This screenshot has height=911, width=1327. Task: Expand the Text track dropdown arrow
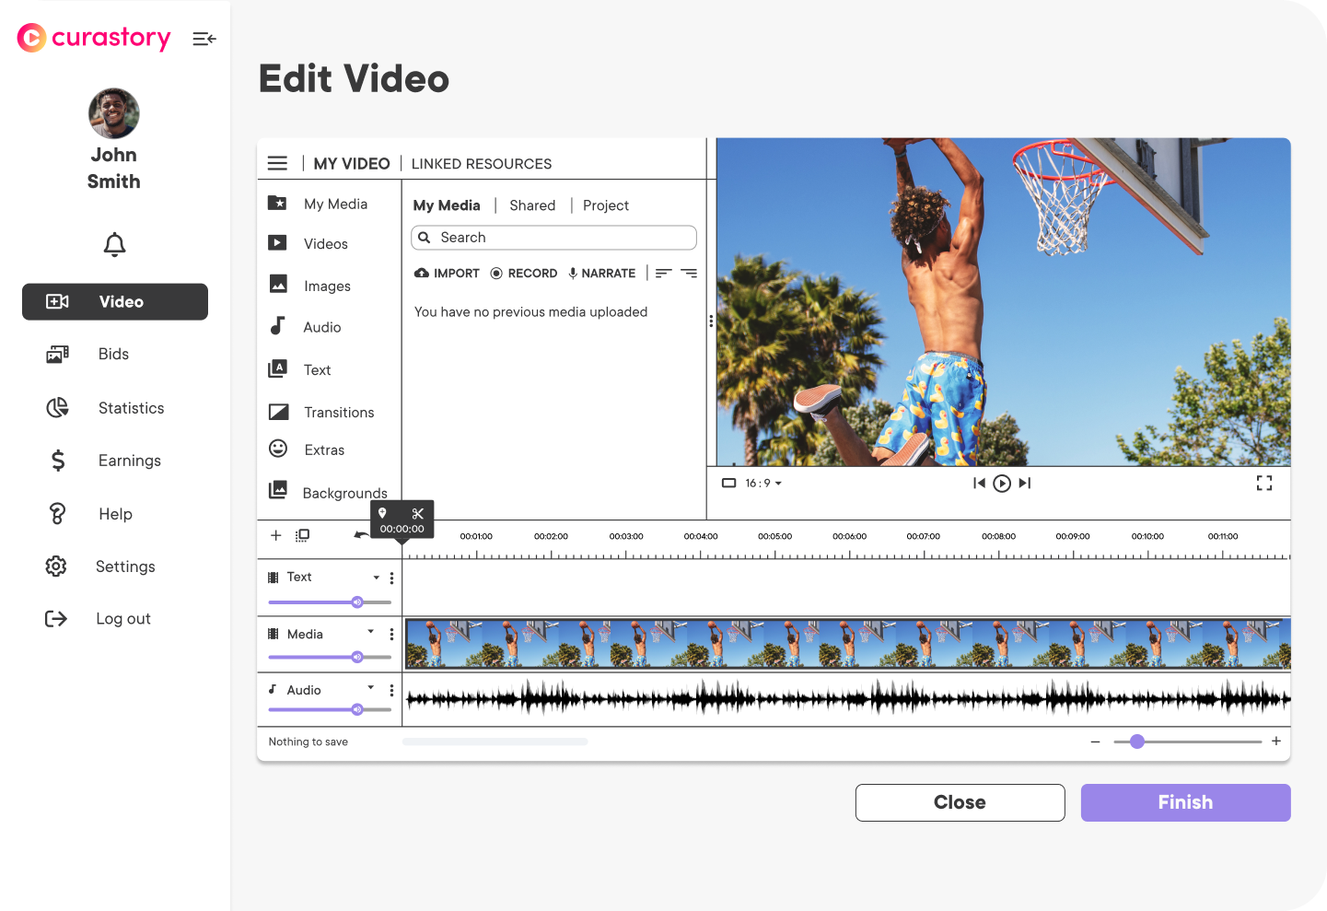point(376,578)
